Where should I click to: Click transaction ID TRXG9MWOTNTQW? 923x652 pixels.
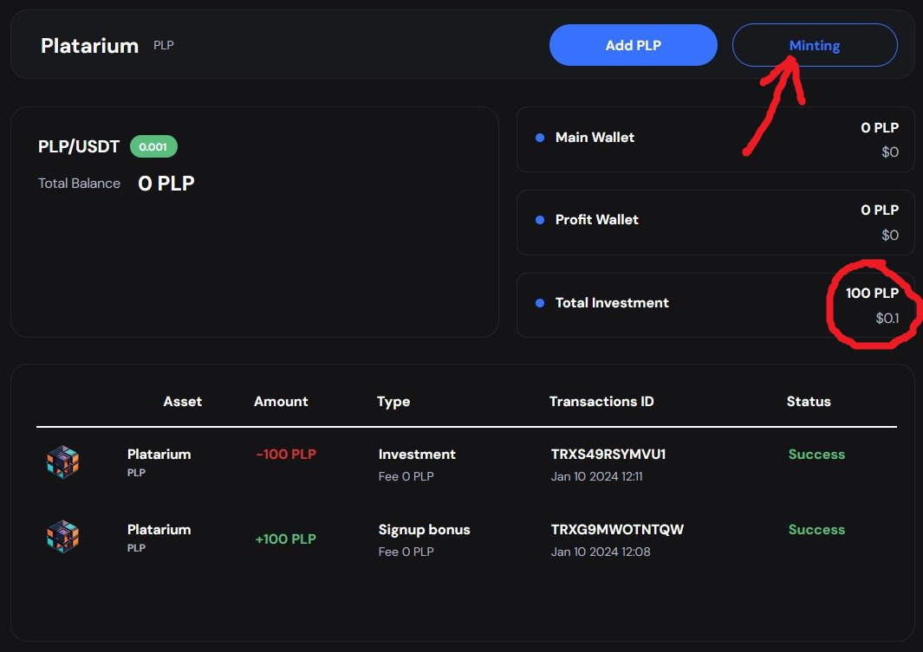(x=617, y=529)
